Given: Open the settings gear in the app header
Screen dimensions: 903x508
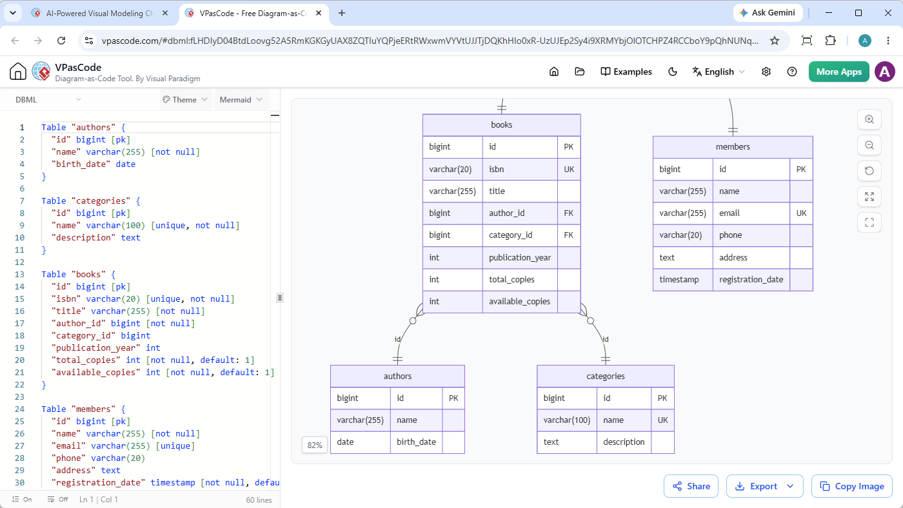Looking at the screenshot, I should pos(766,72).
